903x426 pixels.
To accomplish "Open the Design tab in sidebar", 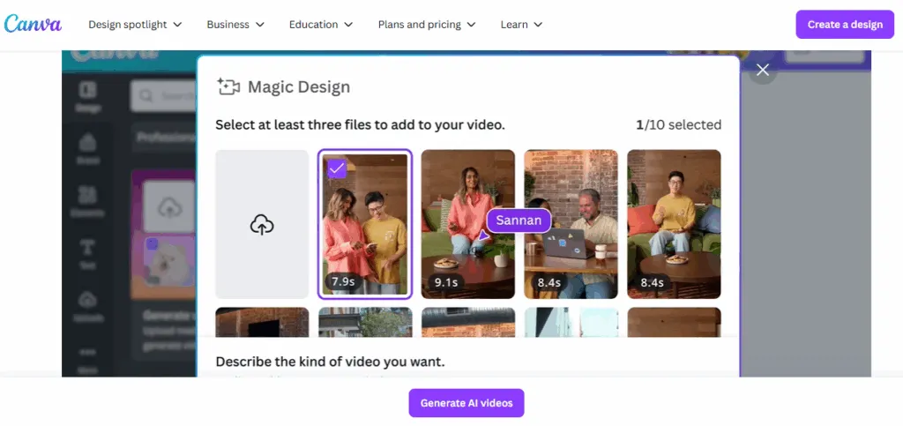I will pyautogui.click(x=88, y=96).
